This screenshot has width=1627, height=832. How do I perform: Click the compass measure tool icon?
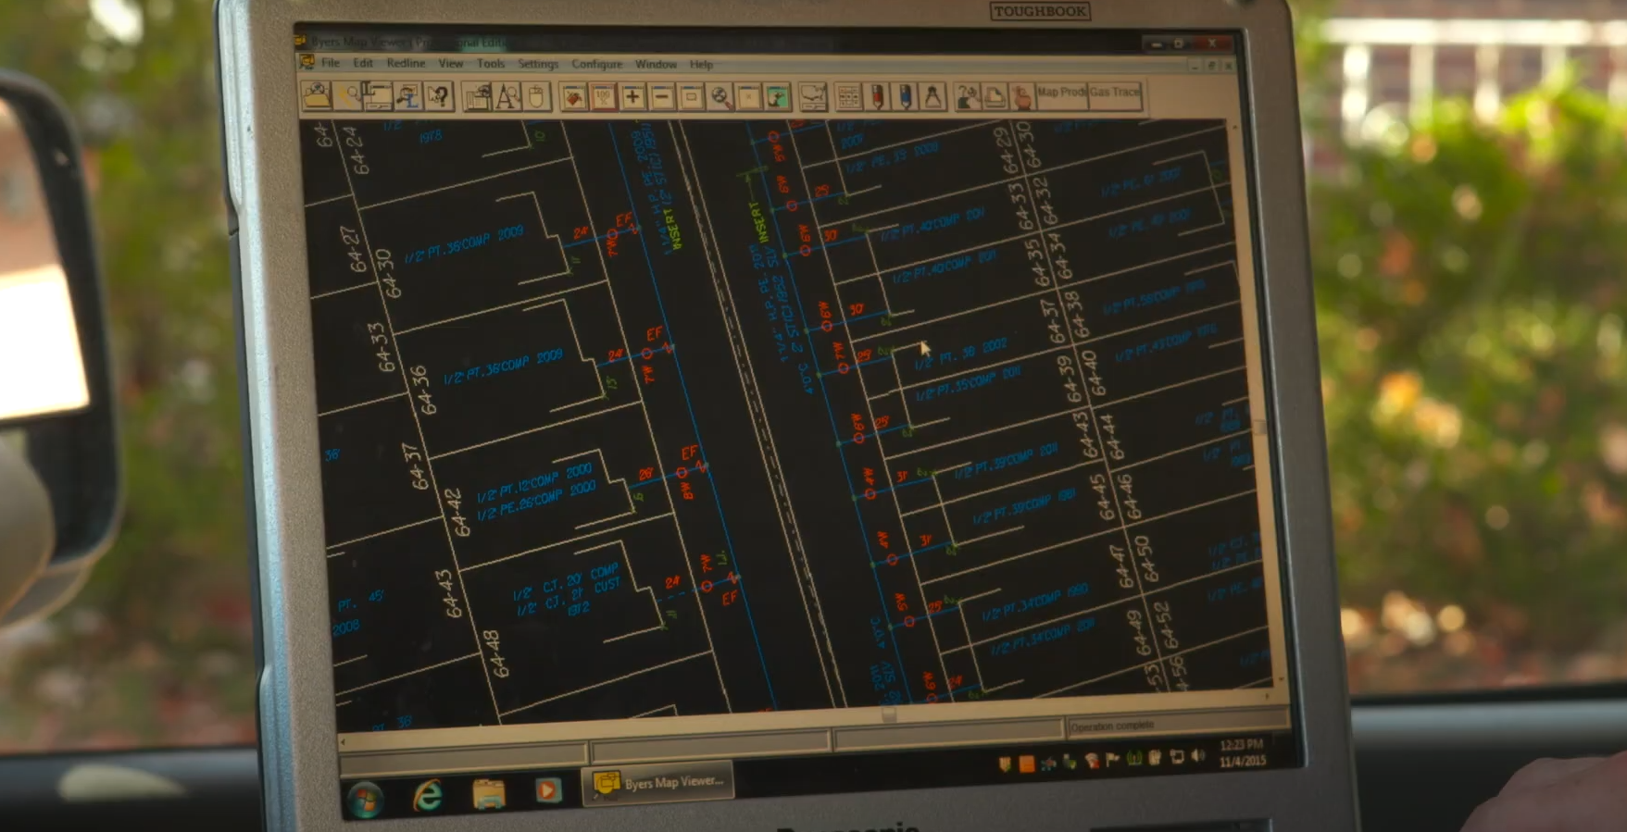coord(933,96)
